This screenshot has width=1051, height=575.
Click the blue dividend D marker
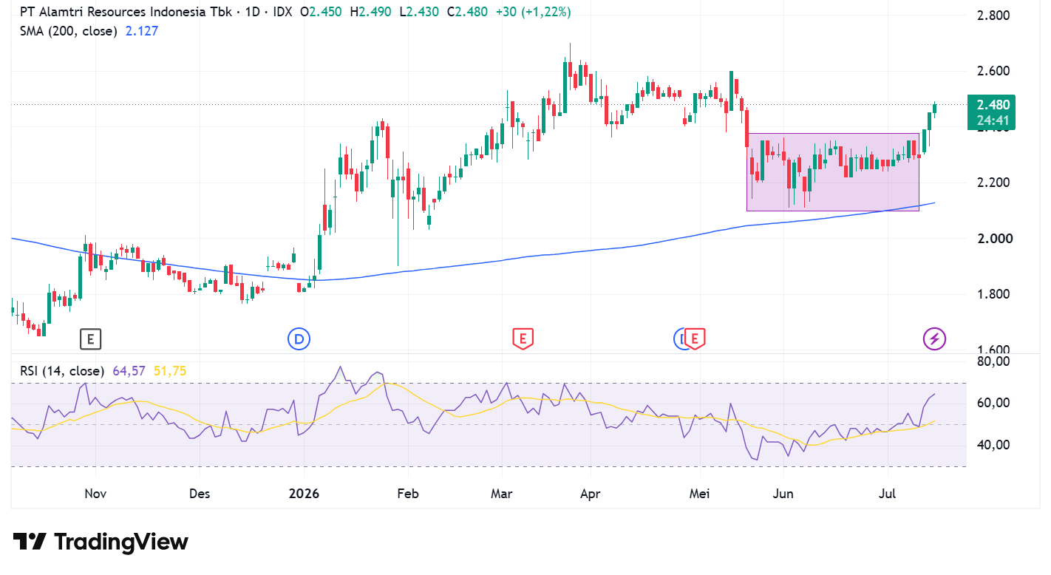[299, 339]
